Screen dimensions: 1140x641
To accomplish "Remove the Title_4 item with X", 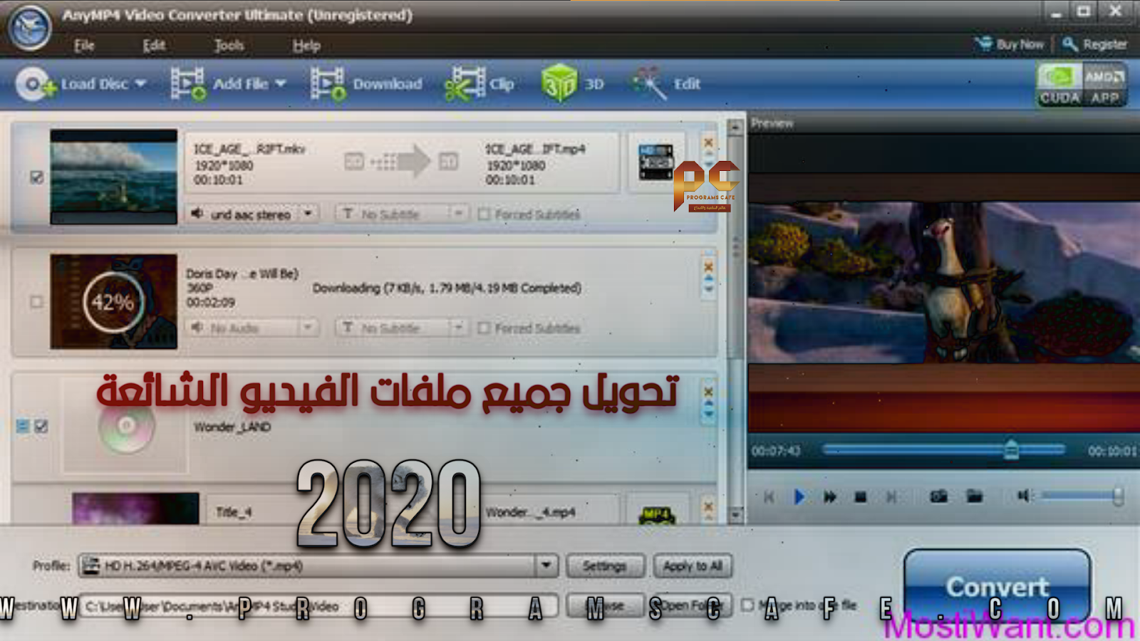I will (x=708, y=506).
